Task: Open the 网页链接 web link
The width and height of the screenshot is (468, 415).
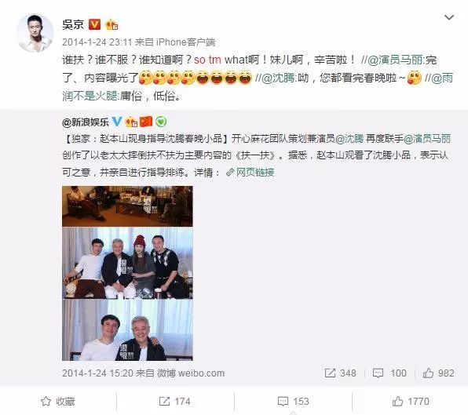Action: point(250,173)
